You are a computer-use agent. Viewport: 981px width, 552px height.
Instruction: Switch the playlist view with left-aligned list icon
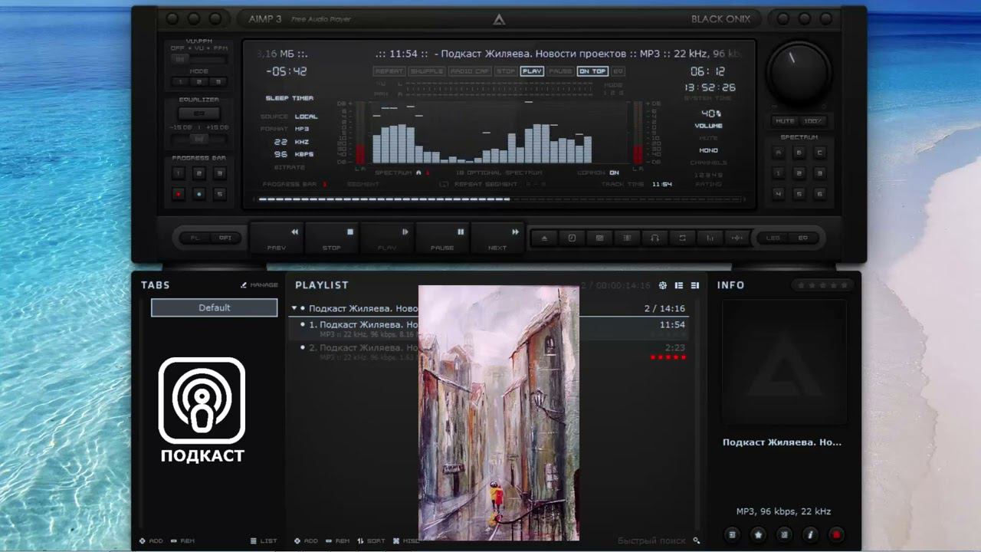point(679,285)
